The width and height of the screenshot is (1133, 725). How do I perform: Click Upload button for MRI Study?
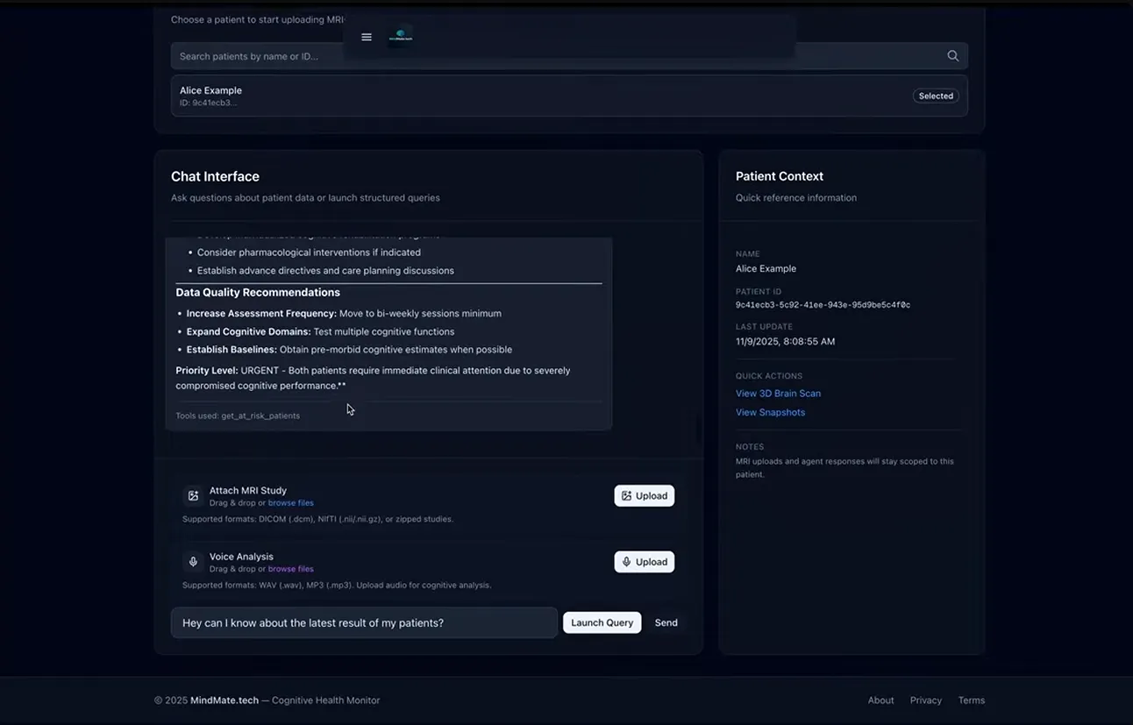645,496
